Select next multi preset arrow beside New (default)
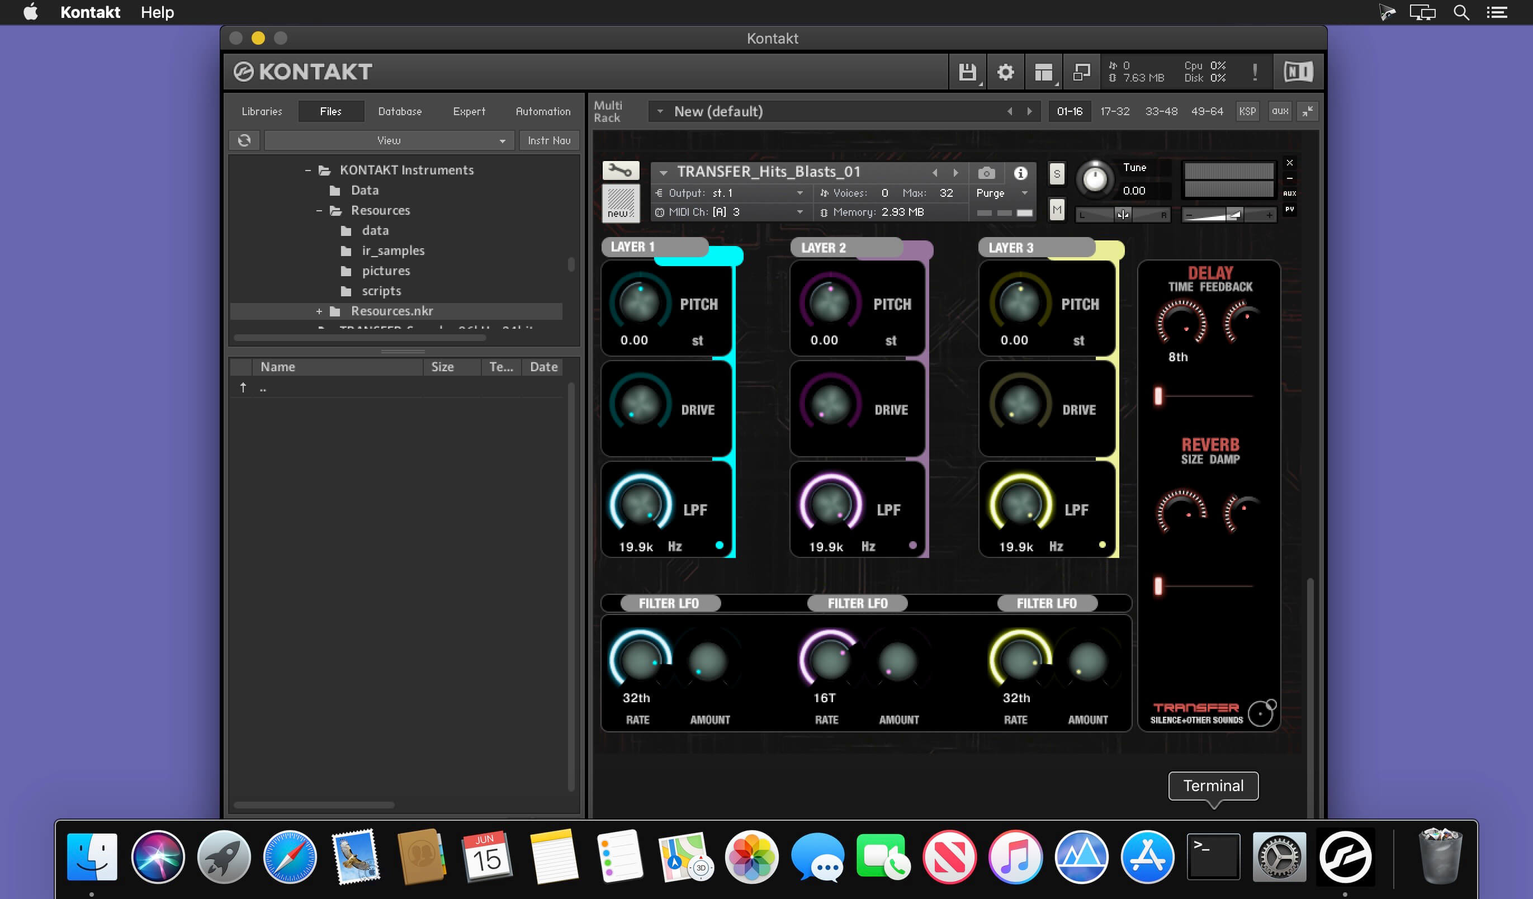The width and height of the screenshot is (1533, 899). (1029, 111)
